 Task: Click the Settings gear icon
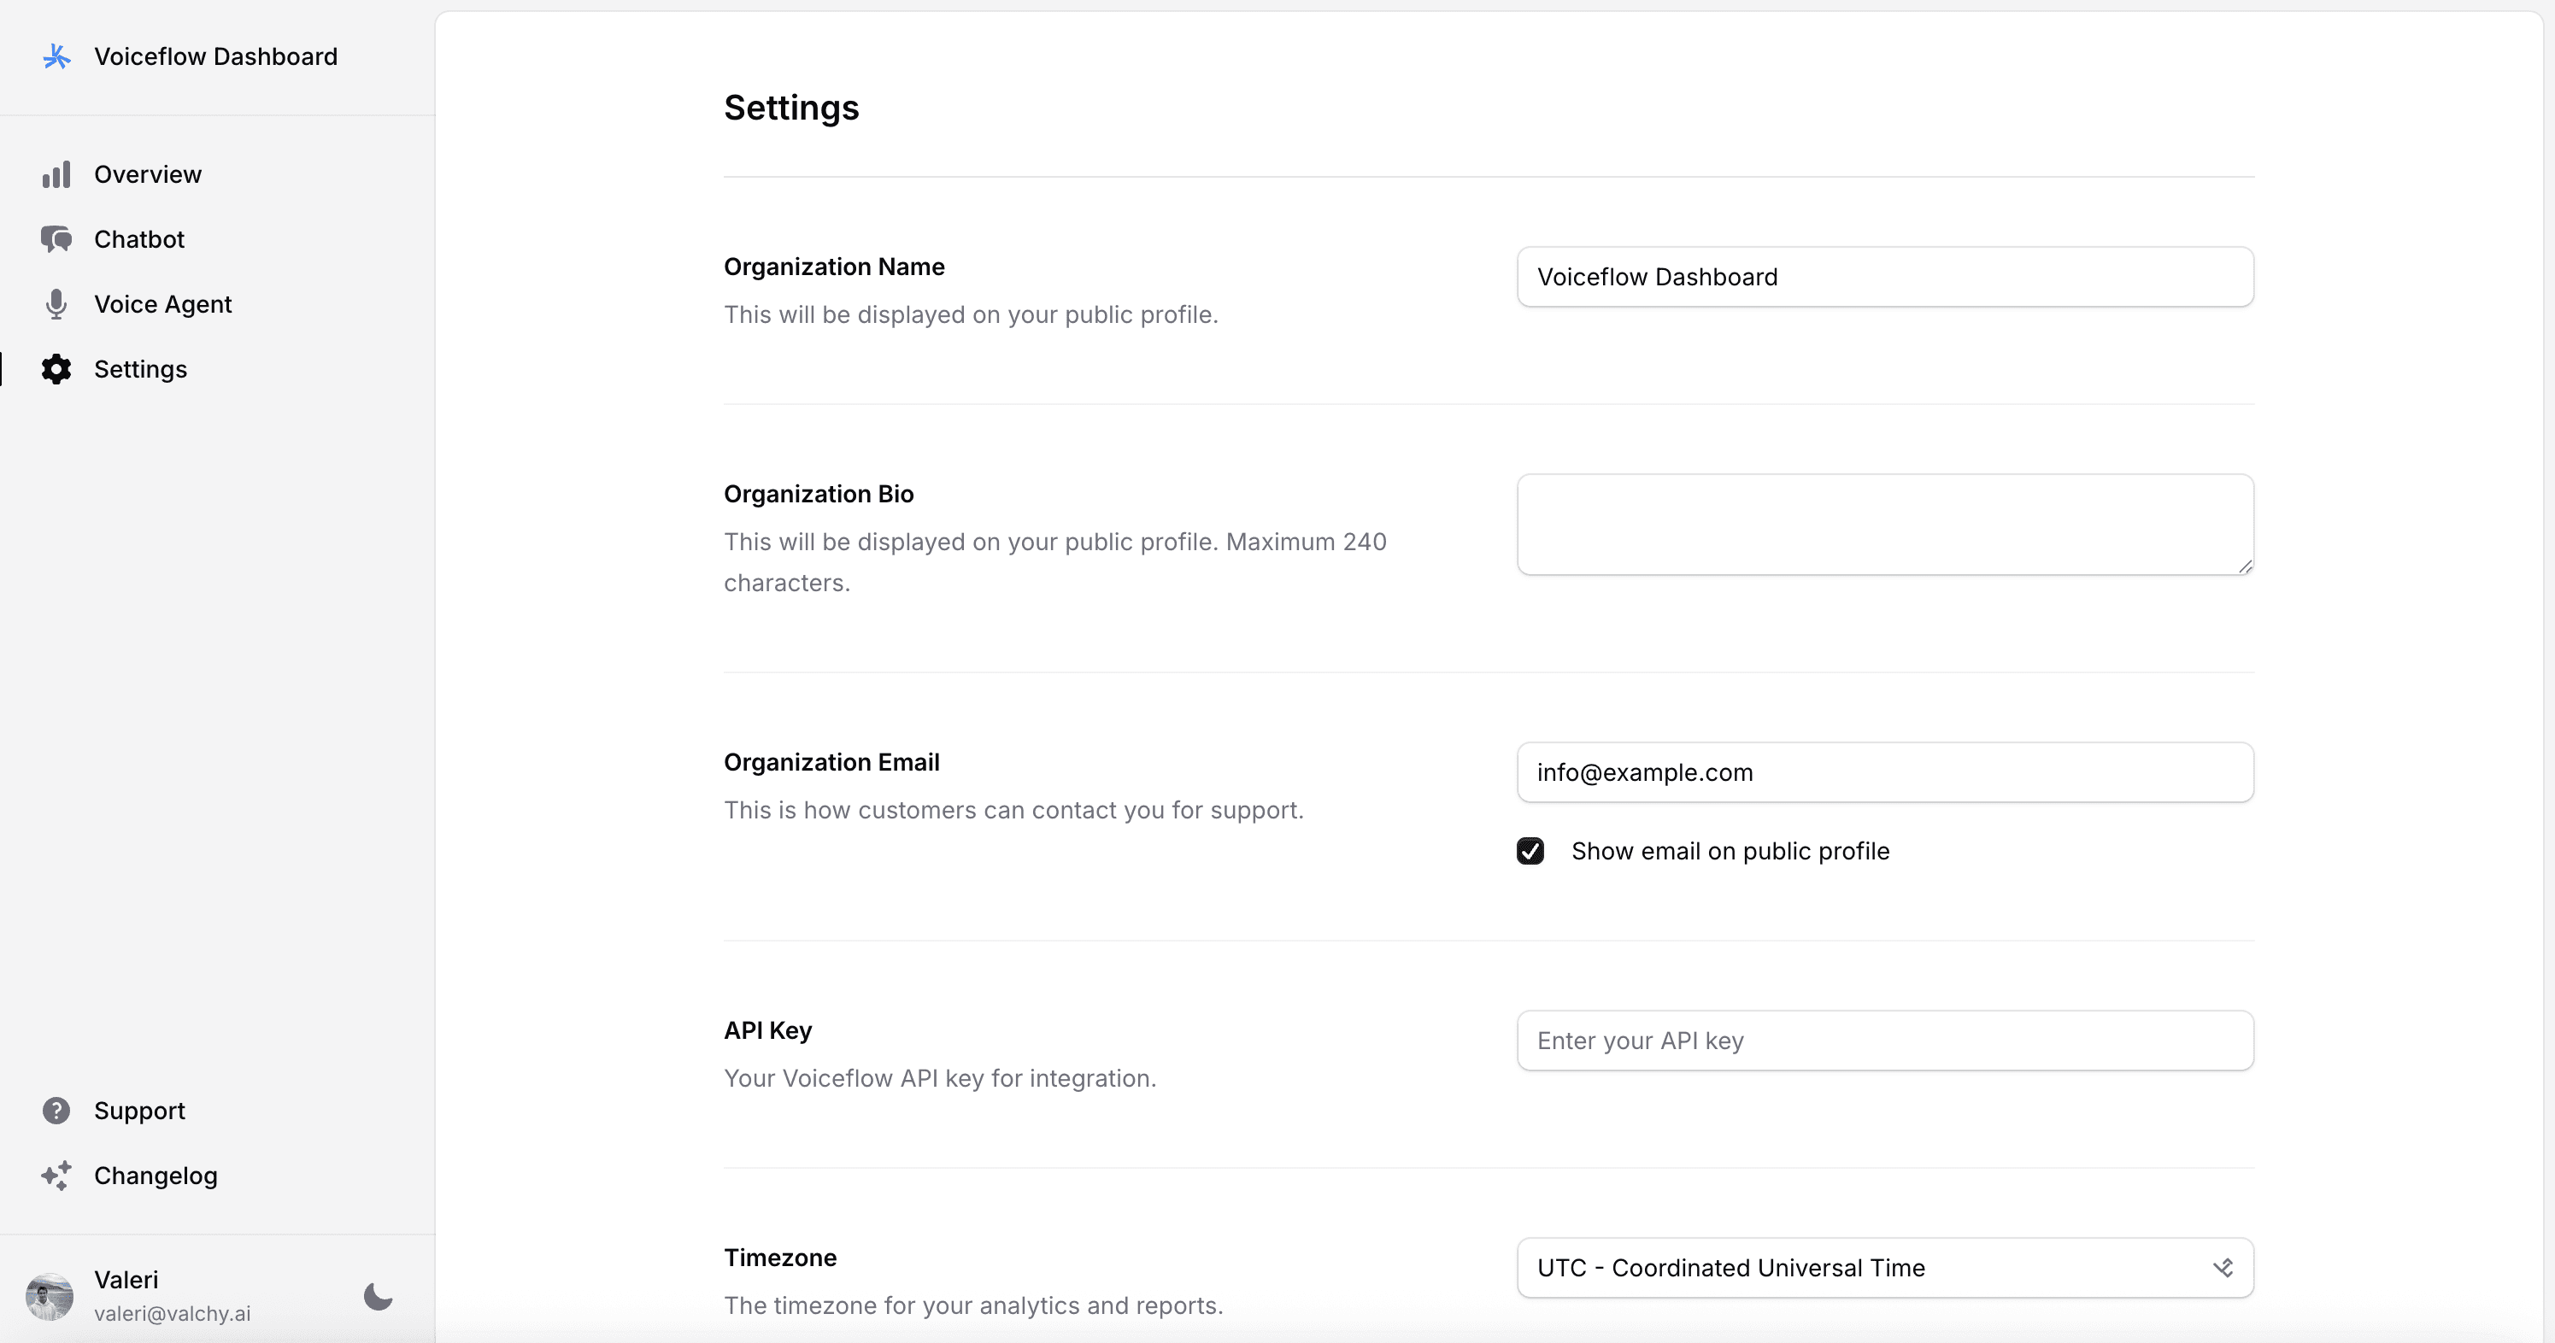point(56,369)
